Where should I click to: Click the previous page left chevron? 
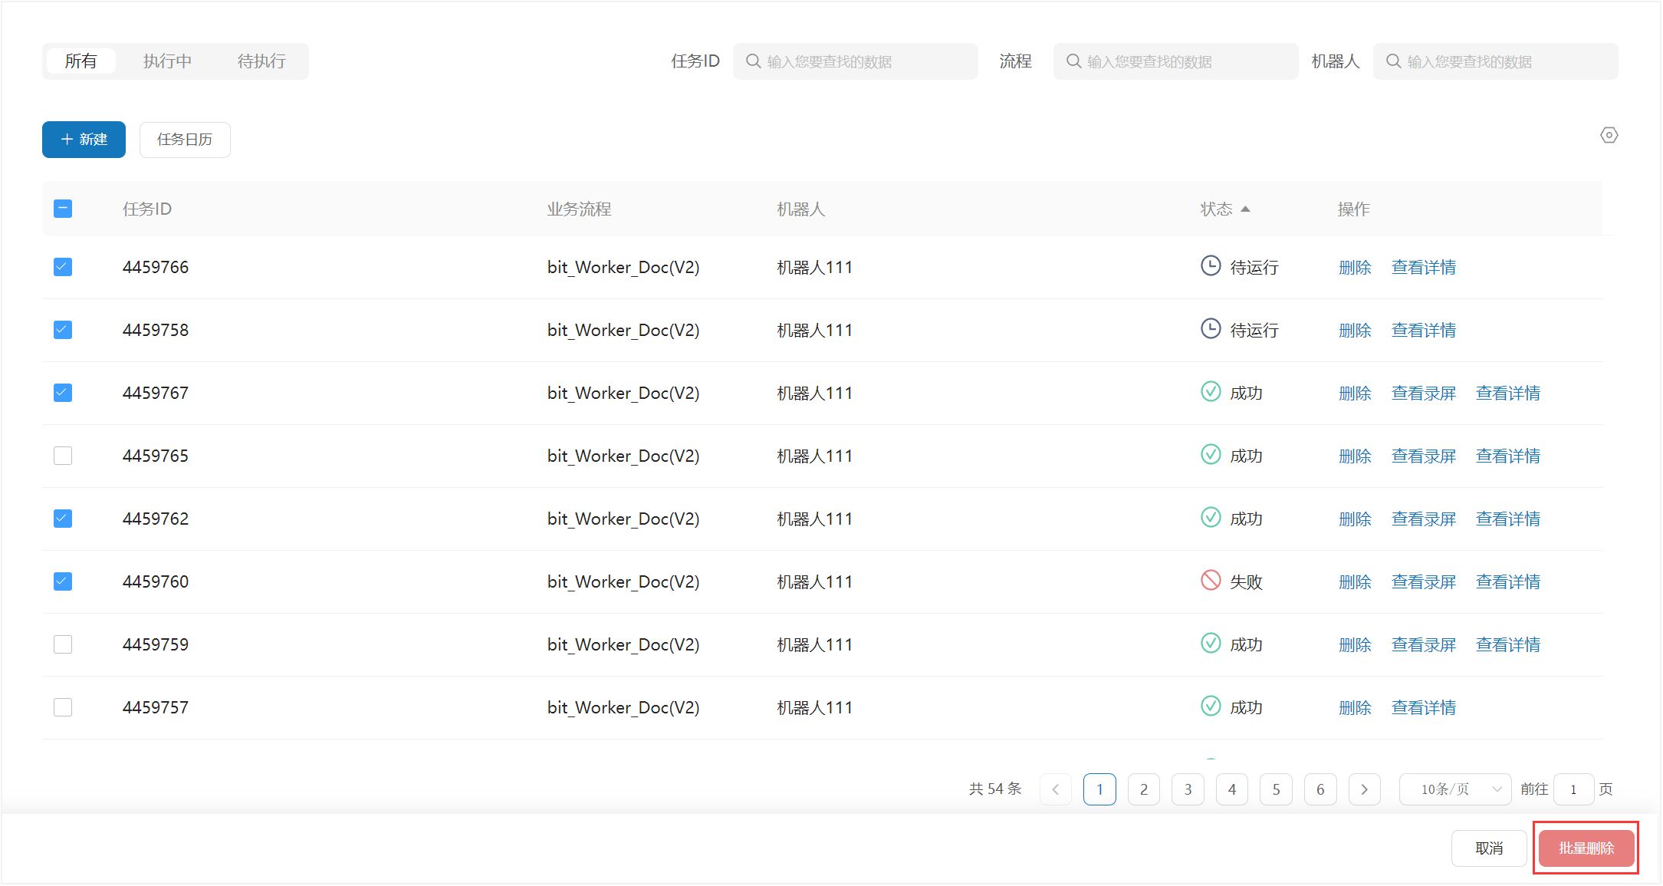coord(1056,789)
